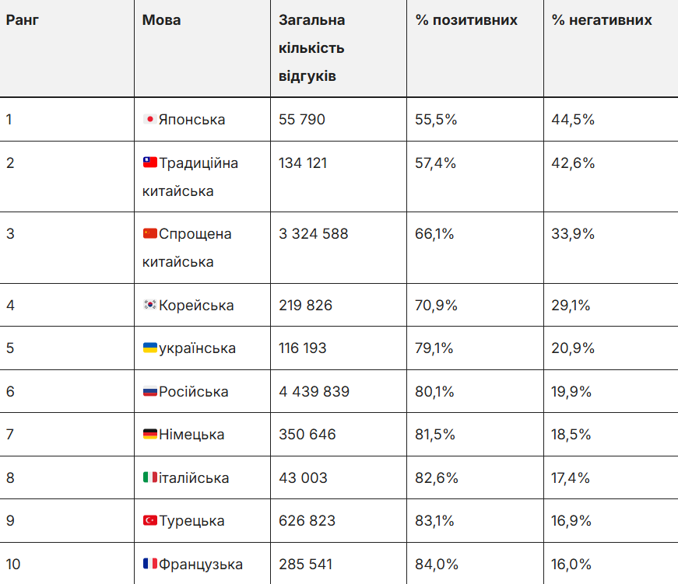
Task: Click the Ukraine flag icon
Action: coord(149,348)
